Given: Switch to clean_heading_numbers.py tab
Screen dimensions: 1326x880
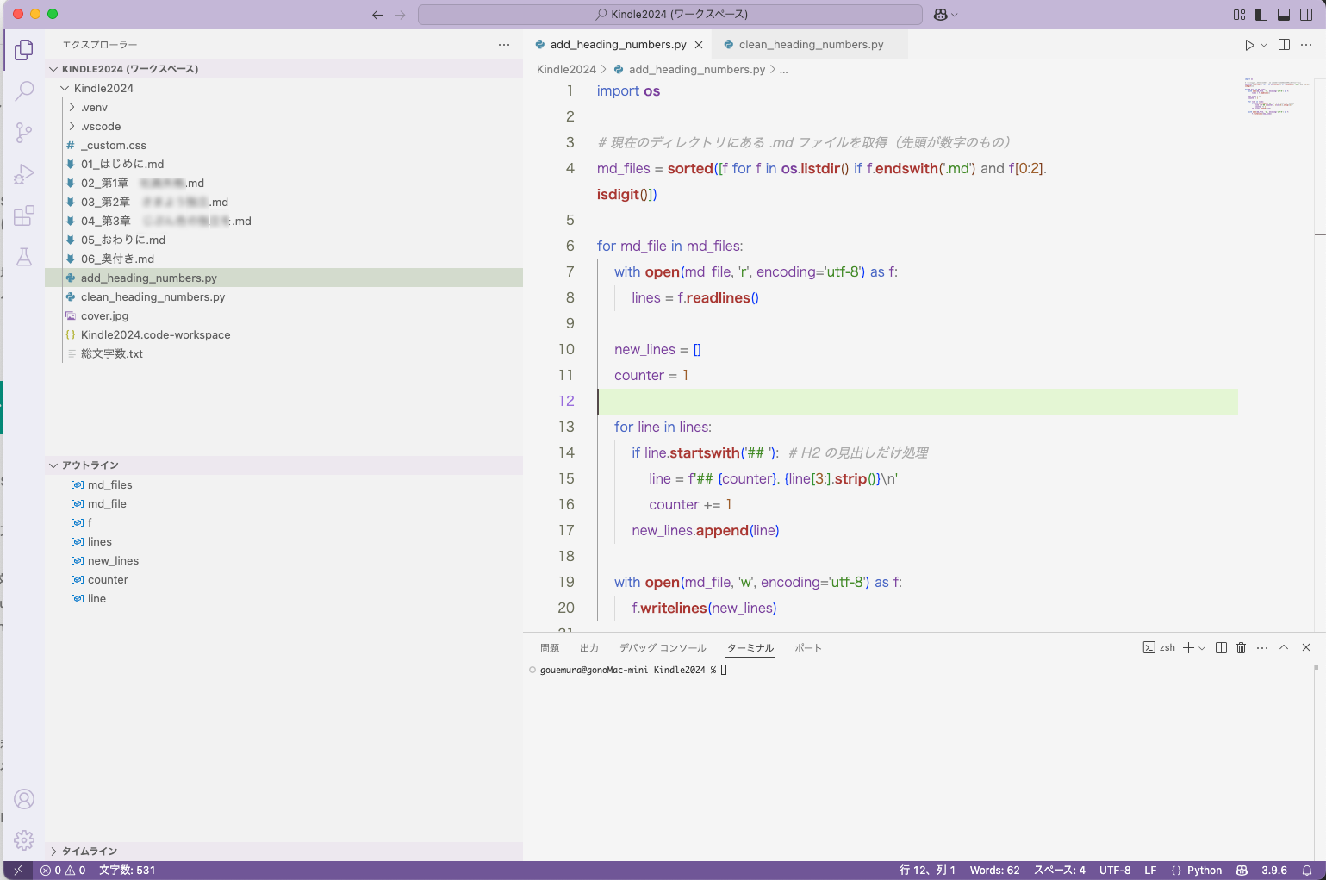Looking at the screenshot, I should 811,45.
